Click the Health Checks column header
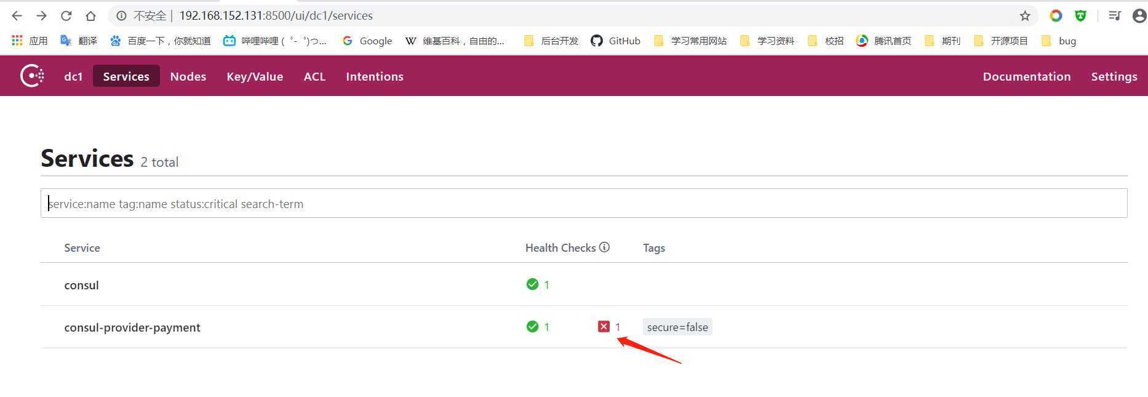Viewport: 1148px width, 397px height. [560, 247]
